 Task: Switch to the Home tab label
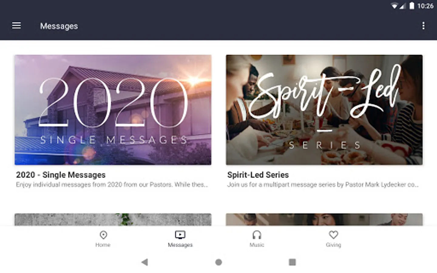click(x=103, y=245)
